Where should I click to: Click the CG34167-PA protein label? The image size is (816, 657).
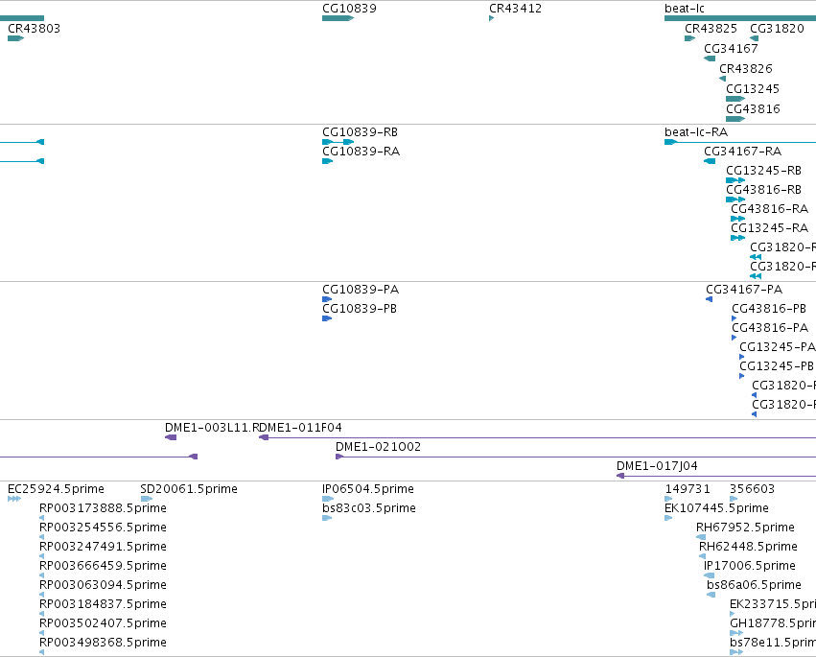pos(744,289)
